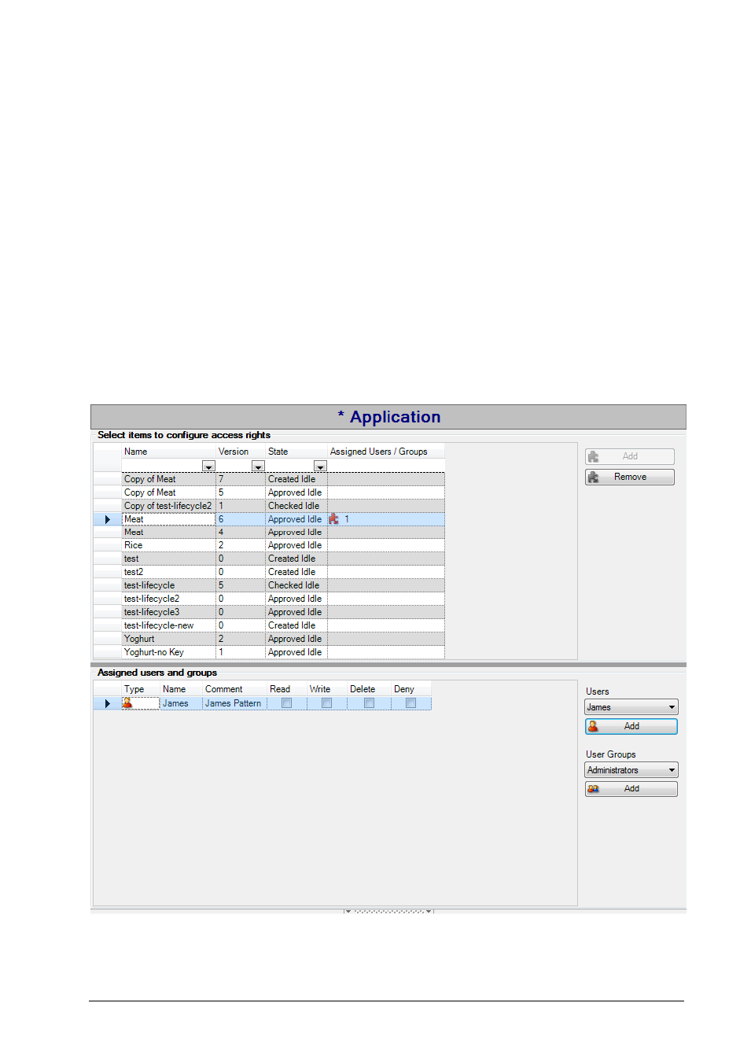Open the User Groups combo box showing Administrators
Screen dimensions: 751x1062
(x=631, y=770)
